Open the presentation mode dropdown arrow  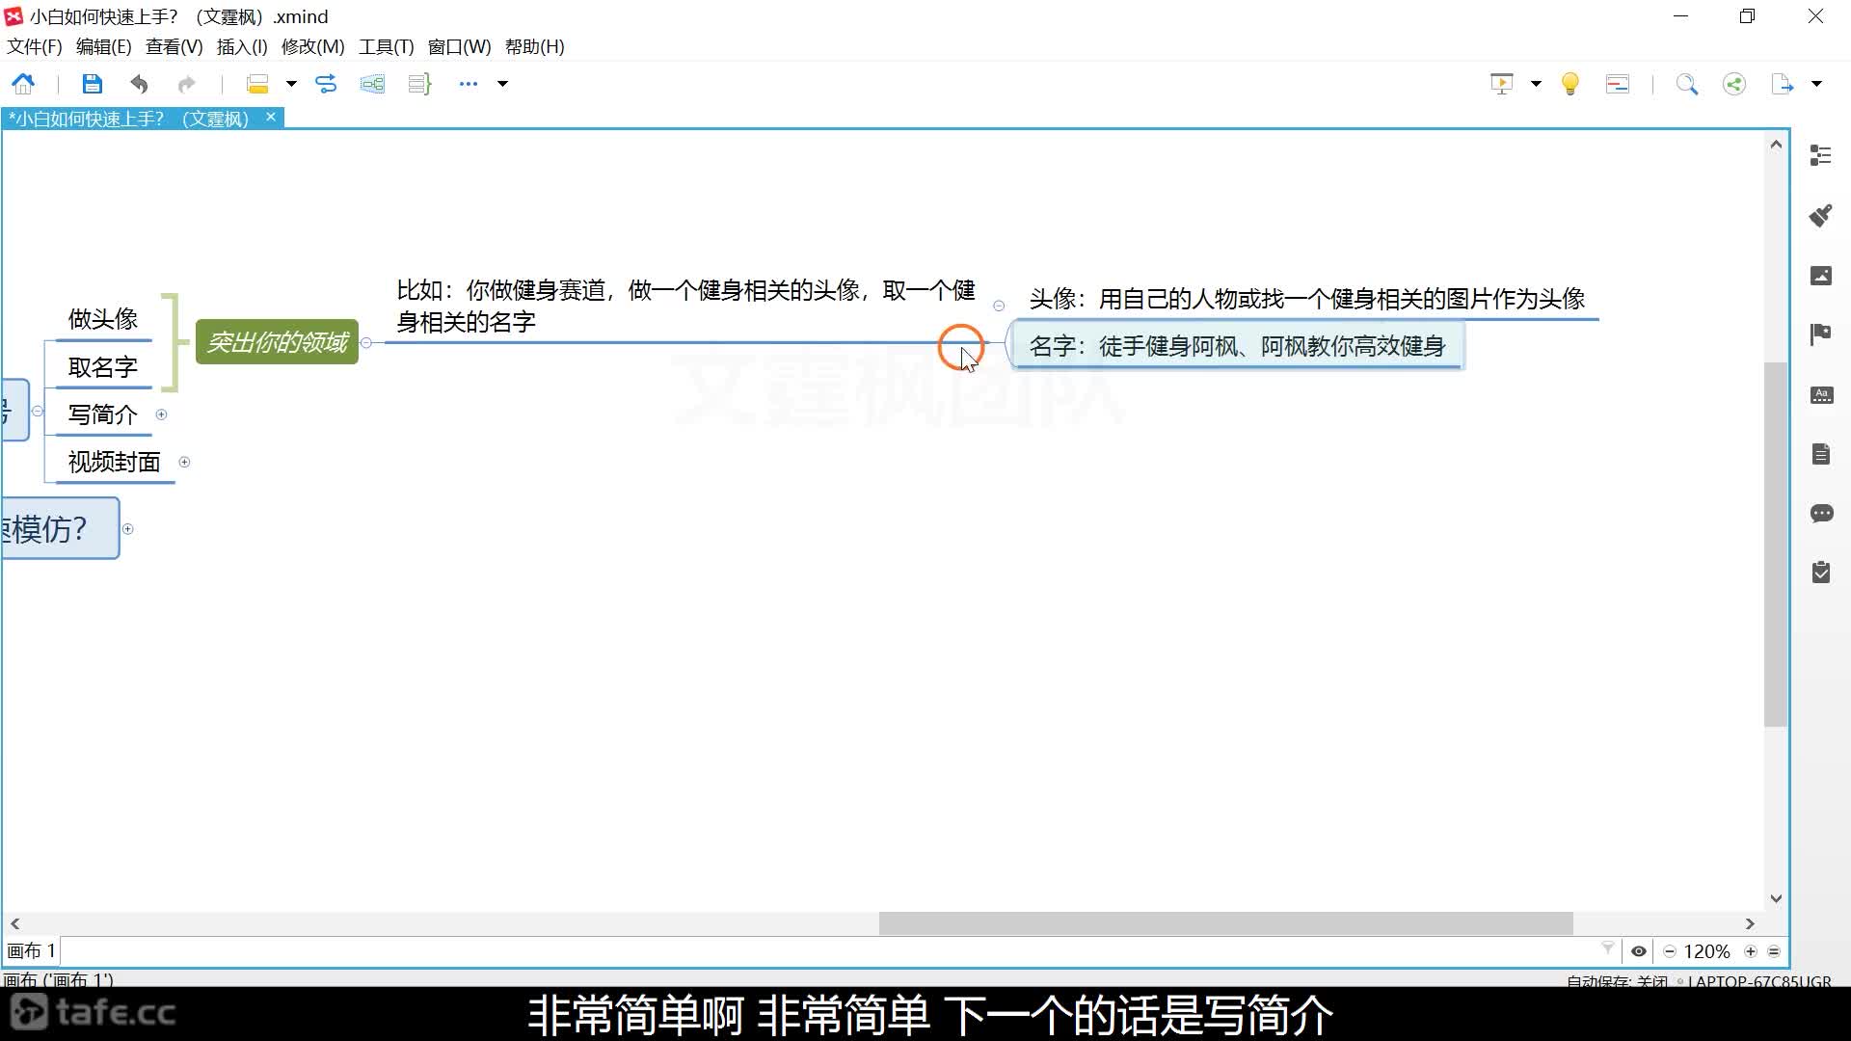click(x=1536, y=84)
